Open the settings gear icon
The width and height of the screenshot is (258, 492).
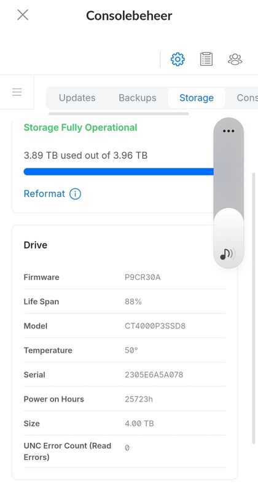tap(178, 59)
